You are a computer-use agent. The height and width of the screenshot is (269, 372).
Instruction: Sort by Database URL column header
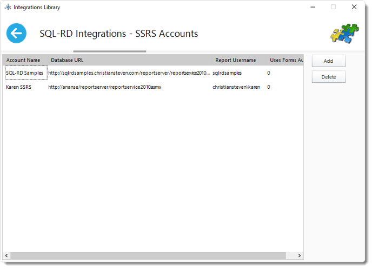[x=130, y=60]
